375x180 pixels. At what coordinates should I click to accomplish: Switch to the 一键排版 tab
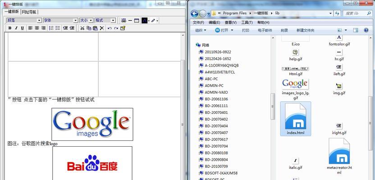point(12,11)
